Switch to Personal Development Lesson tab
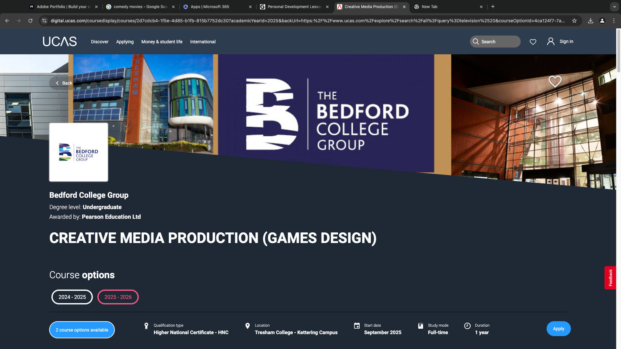This screenshot has height=349, width=621. pos(294,7)
